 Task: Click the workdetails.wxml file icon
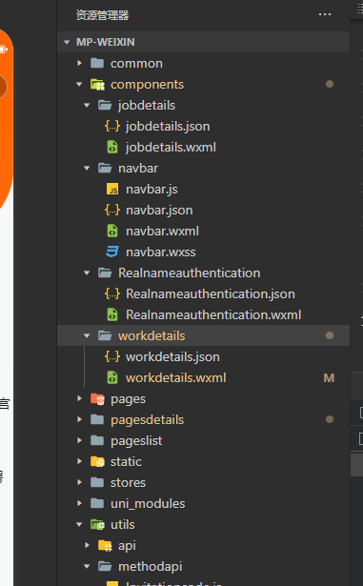tap(112, 377)
